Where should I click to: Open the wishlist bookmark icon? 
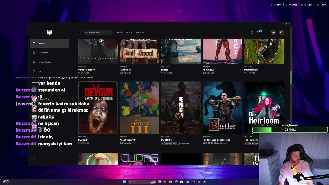tap(246, 32)
